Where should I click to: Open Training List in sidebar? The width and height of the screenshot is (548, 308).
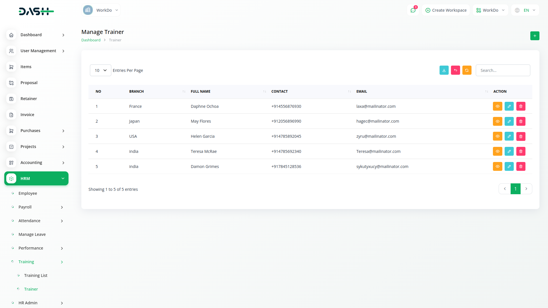(x=36, y=275)
